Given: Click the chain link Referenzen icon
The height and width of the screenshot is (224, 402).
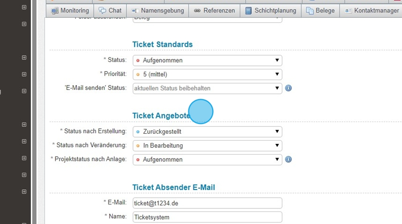Looking at the screenshot, I should point(197,11).
